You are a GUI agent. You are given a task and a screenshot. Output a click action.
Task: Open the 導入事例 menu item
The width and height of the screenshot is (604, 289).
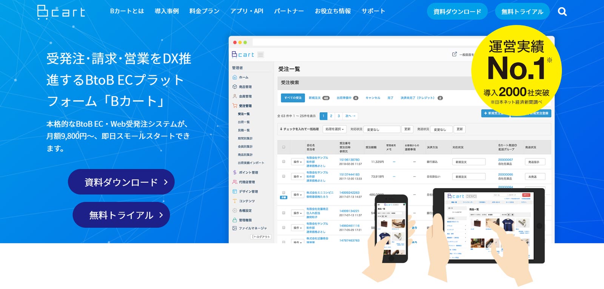click(166, 11)
